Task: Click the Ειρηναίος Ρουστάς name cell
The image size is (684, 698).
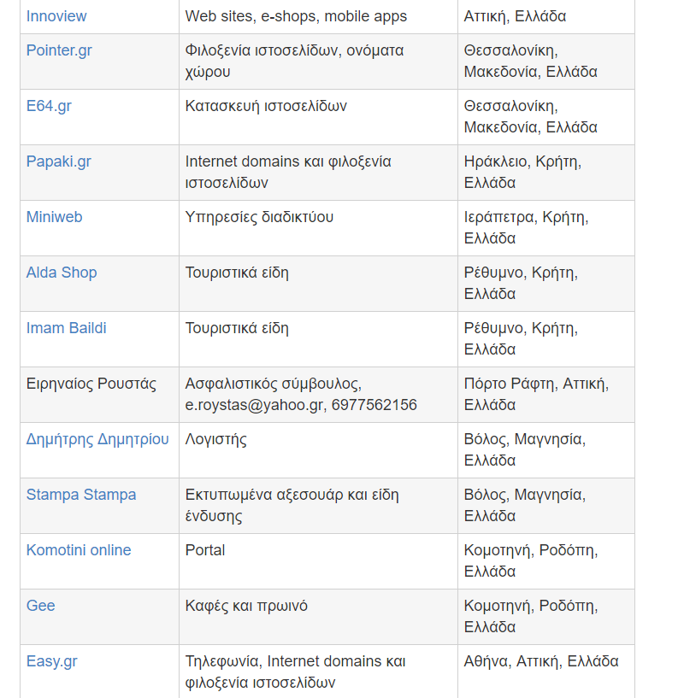Action: click(x=91, y=384)
